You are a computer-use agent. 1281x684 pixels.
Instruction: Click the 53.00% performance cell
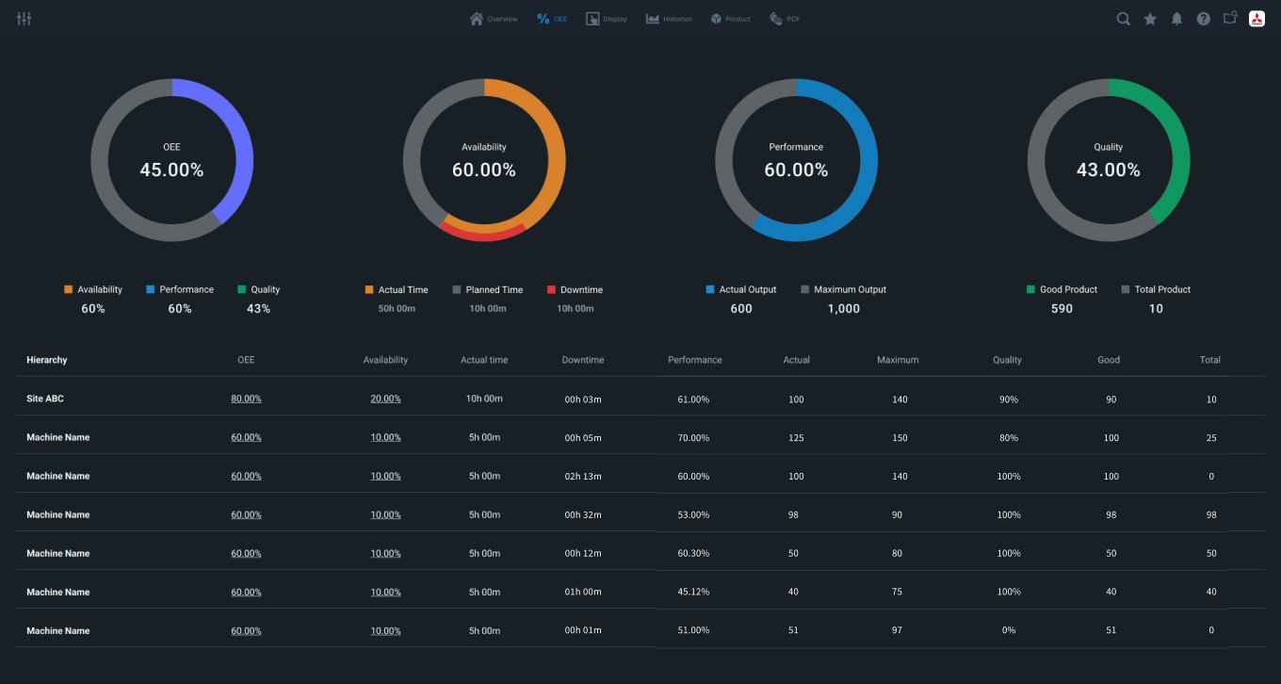pos(693,515)
